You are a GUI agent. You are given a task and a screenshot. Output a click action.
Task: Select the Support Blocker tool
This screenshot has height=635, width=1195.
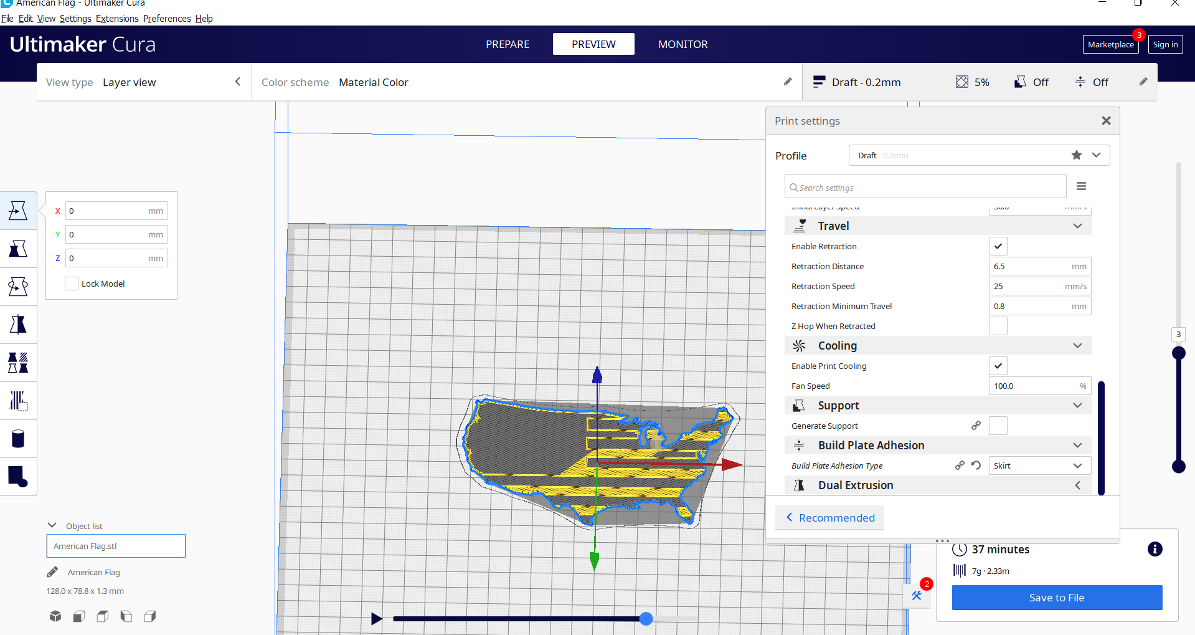[18, 401]
